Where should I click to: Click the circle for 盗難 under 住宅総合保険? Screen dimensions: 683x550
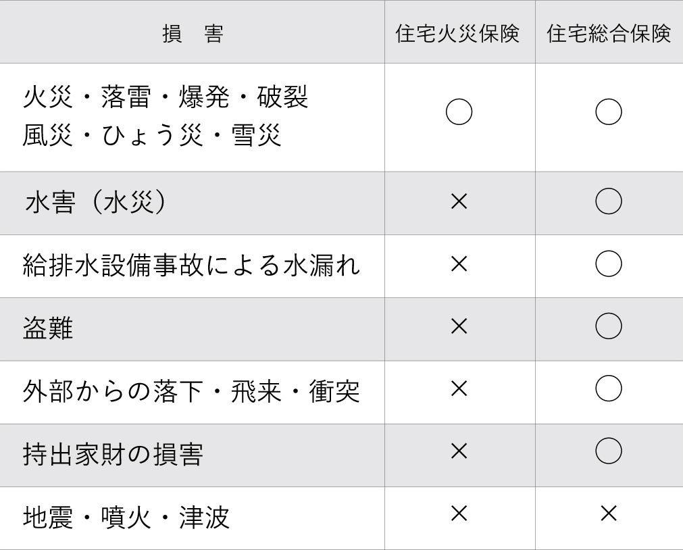(x=609, y=326)
